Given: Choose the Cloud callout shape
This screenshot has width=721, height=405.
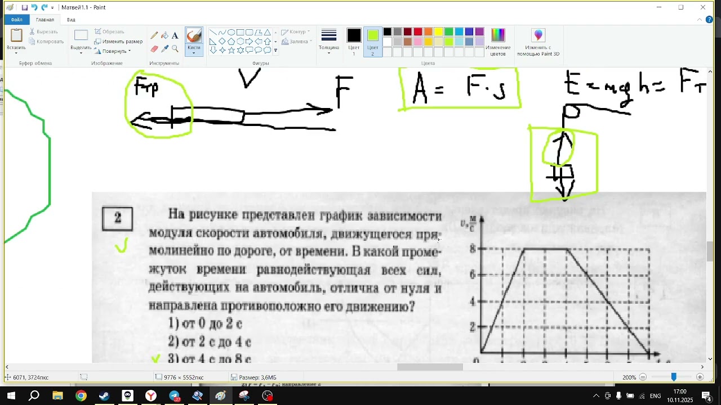Looking at the screenshot, I should [x=267, y=51].
